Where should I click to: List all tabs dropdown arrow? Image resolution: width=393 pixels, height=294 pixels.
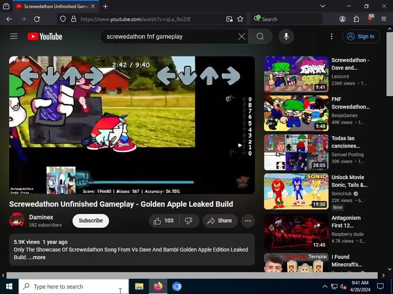click(322, 6)
